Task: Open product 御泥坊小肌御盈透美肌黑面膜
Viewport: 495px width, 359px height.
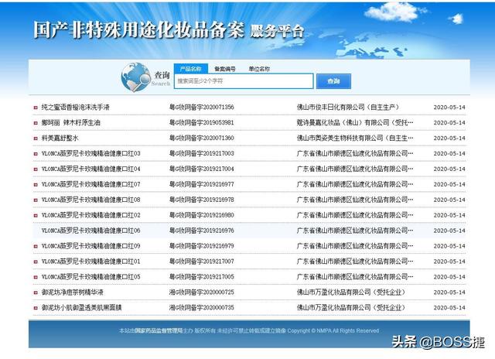Action: coord(81,307)
